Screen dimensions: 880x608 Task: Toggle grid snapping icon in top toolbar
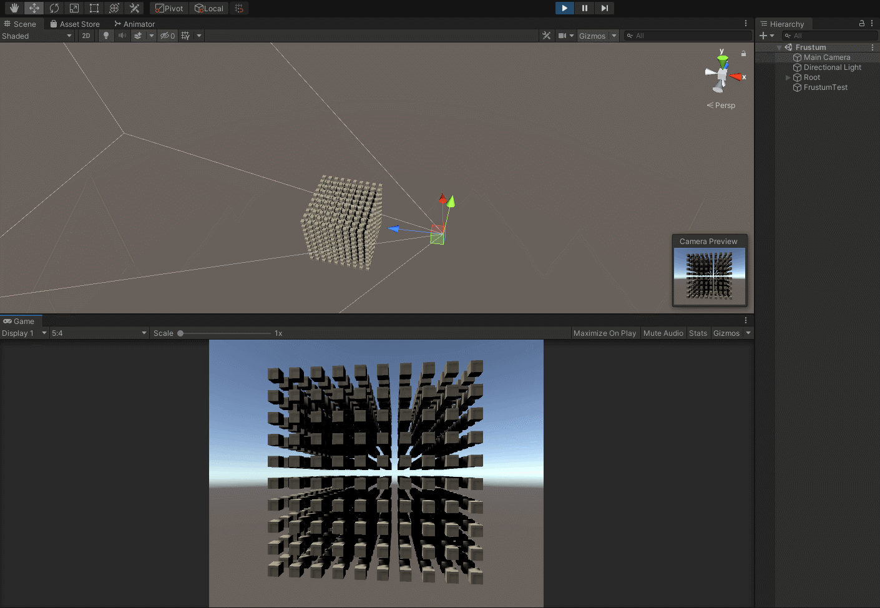[x=239, y=8]
